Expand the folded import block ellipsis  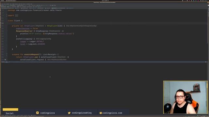click(x=16, y=16)
